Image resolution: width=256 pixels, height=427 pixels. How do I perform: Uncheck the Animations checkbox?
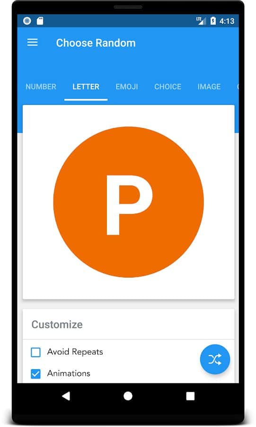coord(36,374)
